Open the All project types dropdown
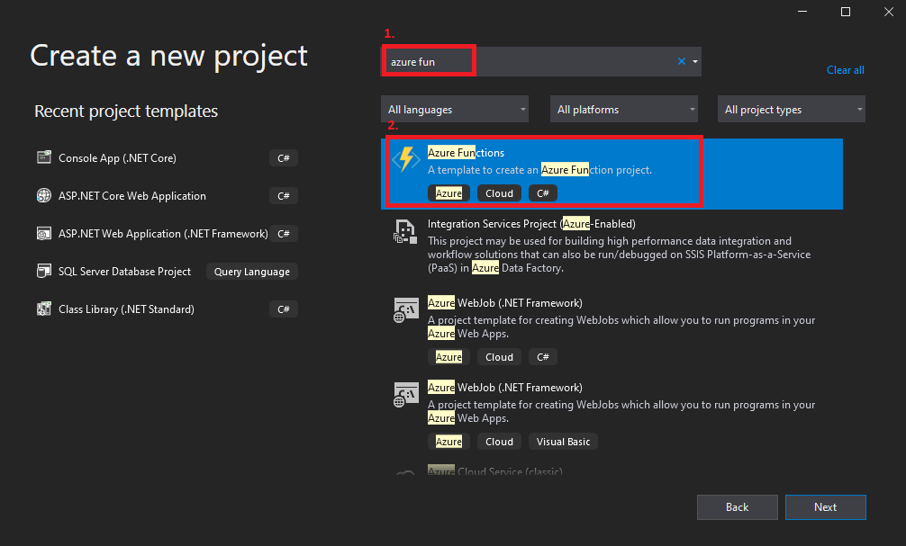 791,108
